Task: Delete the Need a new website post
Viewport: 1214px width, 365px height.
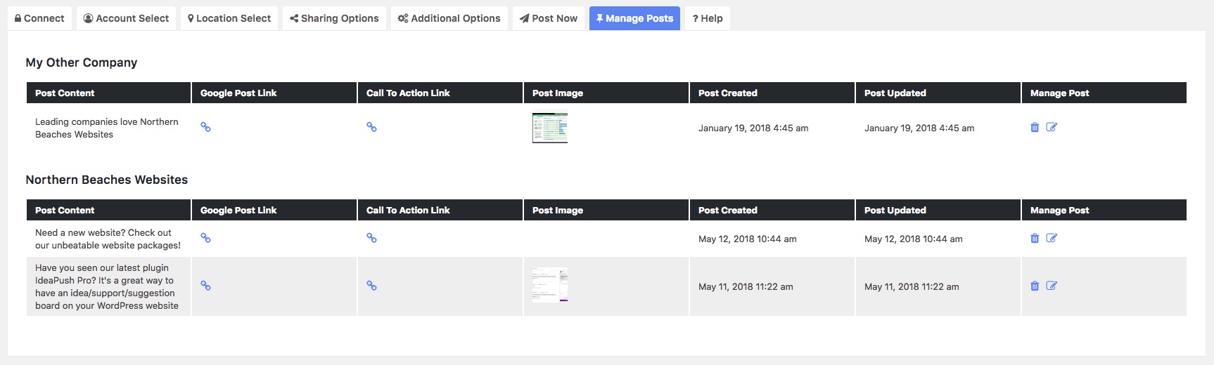Action: [1035, 238]
